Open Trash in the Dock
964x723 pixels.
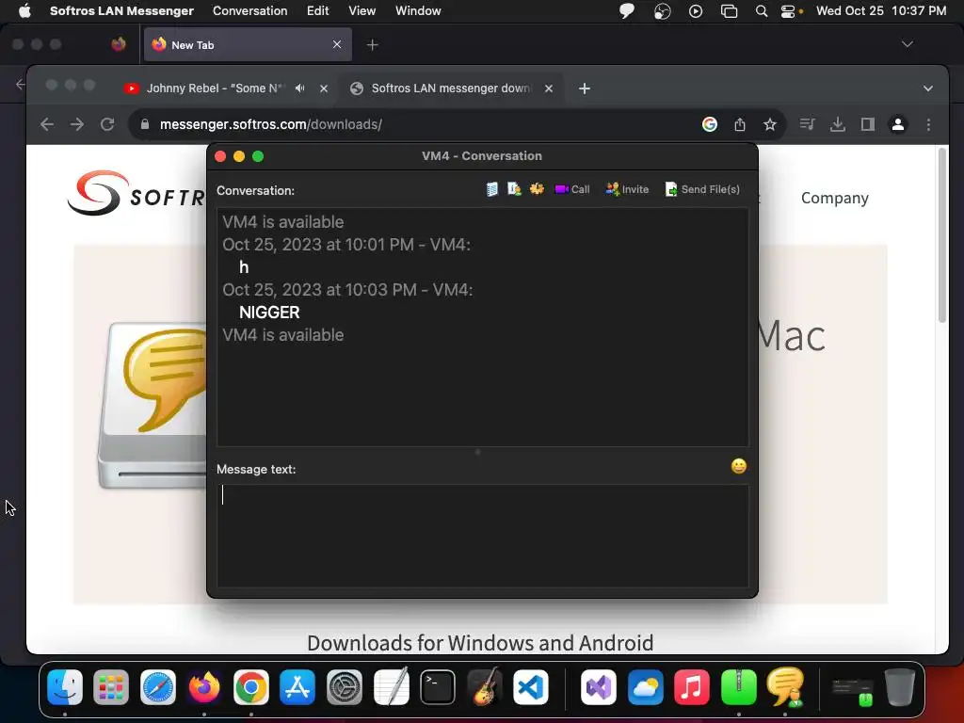pyautogui.click(x=899, y=687)
